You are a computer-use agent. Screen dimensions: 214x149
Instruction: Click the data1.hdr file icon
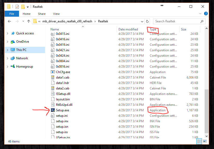click(53, 83)
